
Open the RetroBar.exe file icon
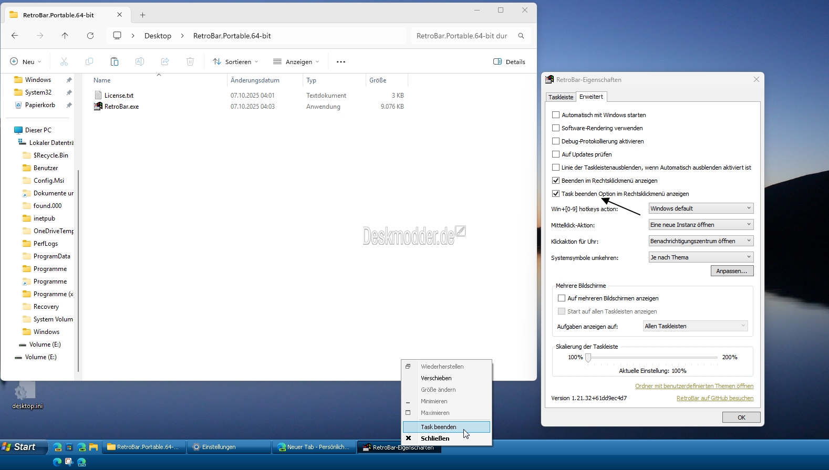tap(98, 107)
